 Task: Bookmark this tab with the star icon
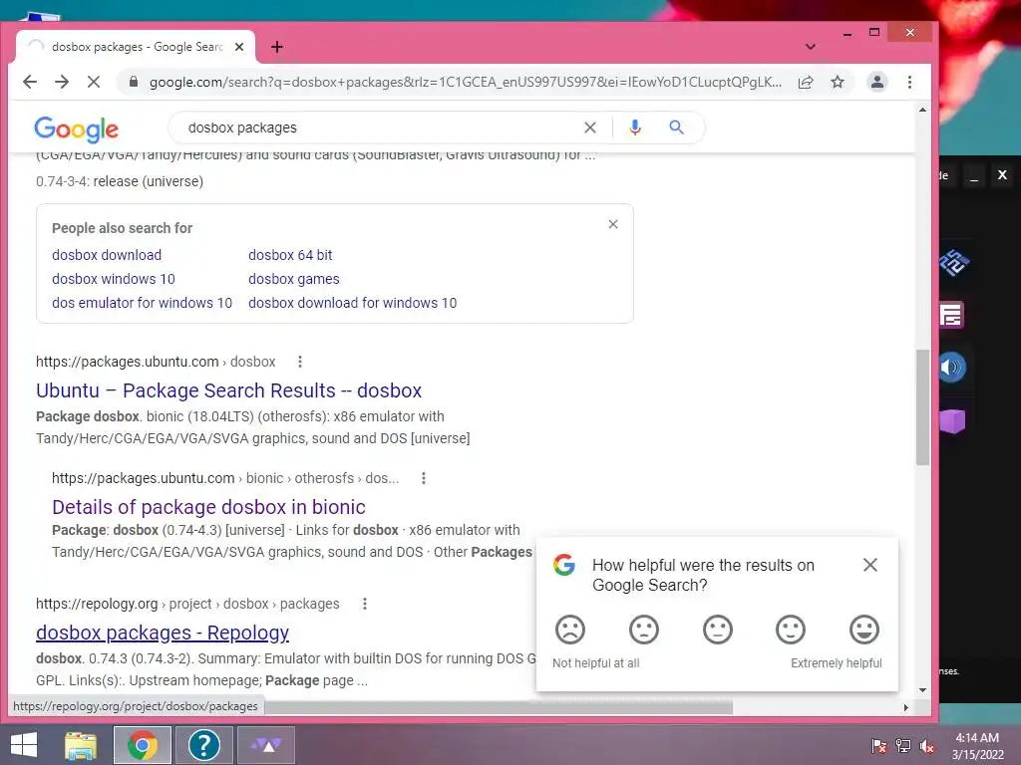coord(838,82)
